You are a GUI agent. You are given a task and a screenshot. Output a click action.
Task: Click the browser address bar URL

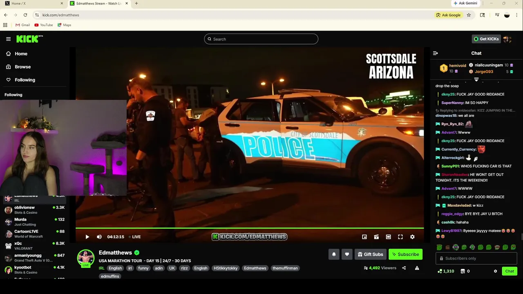click(x=61, y=15)
